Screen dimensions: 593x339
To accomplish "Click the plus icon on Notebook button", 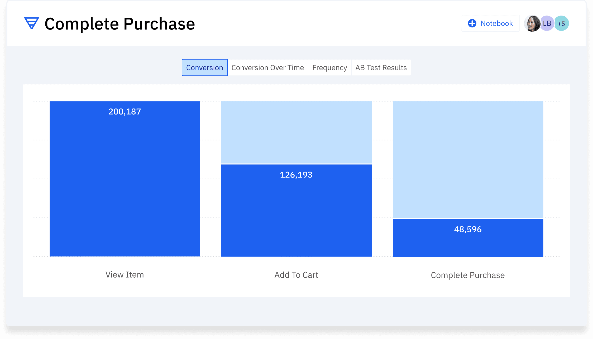I will [472, 23].
